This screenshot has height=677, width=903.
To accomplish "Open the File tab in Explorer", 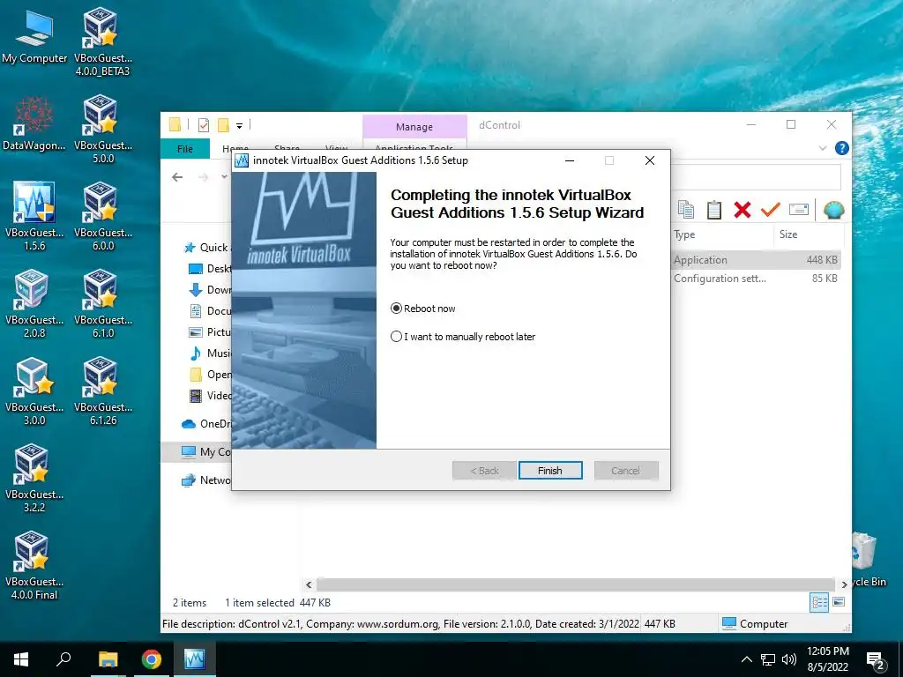I will pyautogui.click(x=185, y=148).
